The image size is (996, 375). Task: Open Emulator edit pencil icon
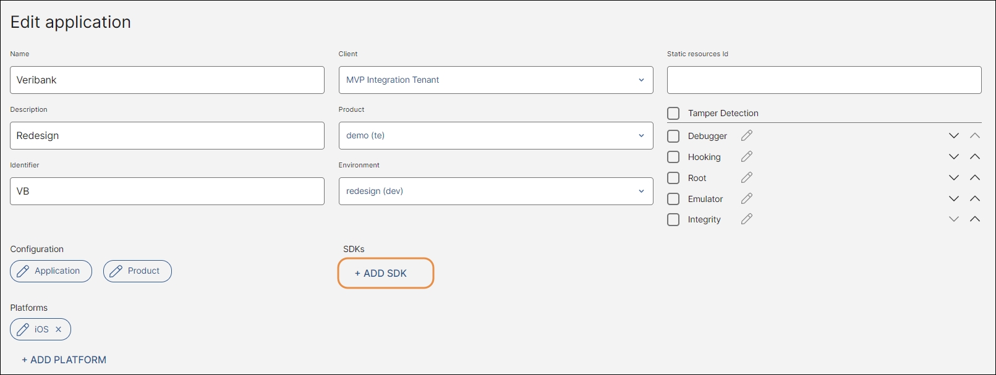[x=747, y=199]
